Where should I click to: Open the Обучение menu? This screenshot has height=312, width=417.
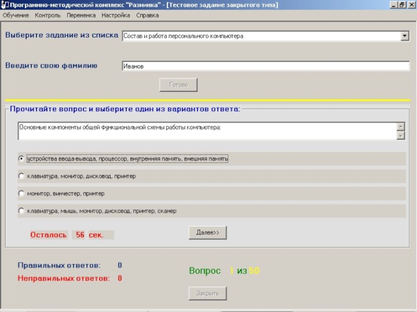(16, 16)
